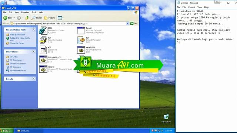
Task: Expand the Details panel
Action: point(34,79)
